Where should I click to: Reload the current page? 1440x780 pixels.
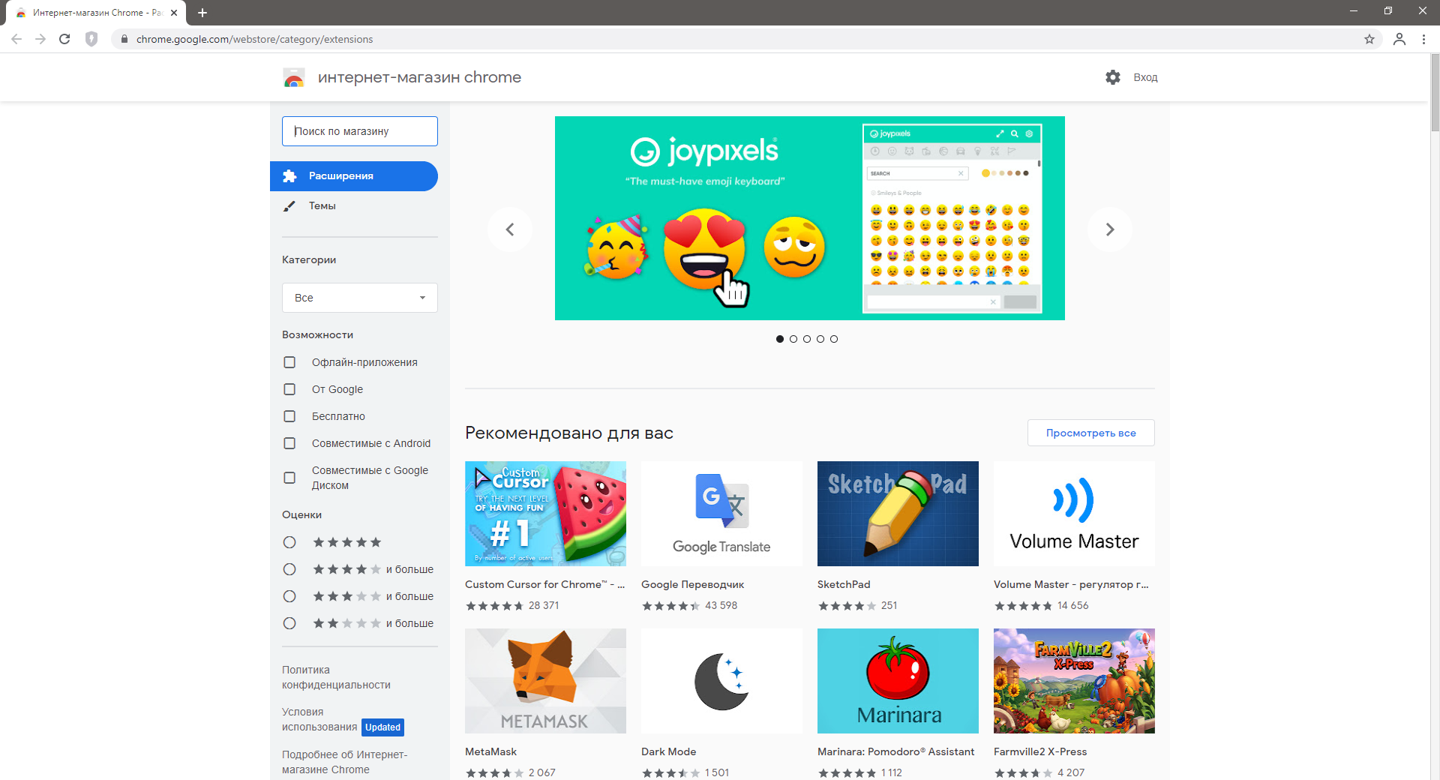(64, 39)
